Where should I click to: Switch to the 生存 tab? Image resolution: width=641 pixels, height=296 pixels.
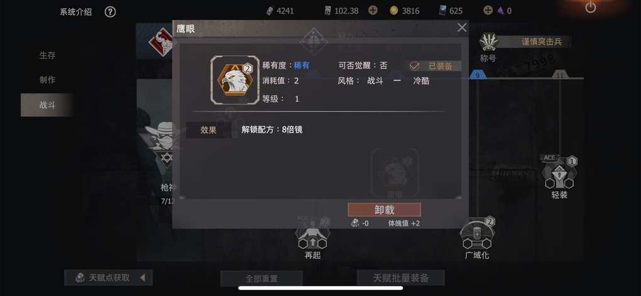pyautogui.click(x=47, y=55)
